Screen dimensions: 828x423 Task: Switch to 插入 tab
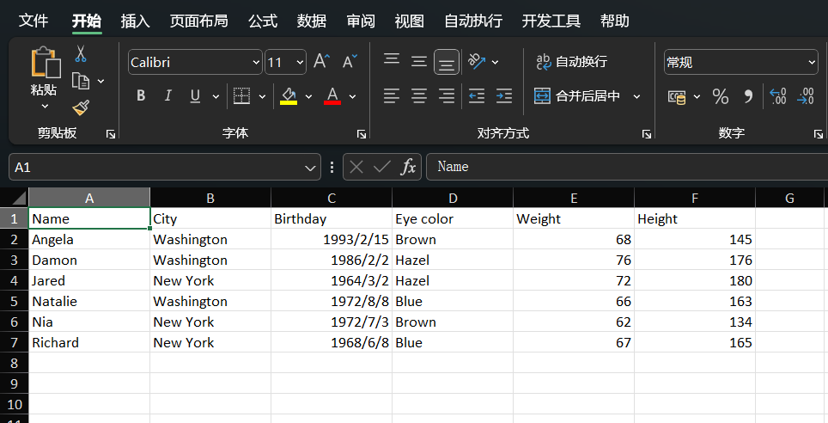pos(135,21)
